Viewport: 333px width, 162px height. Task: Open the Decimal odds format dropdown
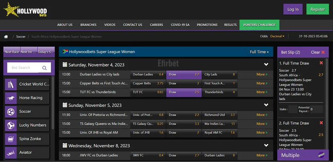[277, 36]
